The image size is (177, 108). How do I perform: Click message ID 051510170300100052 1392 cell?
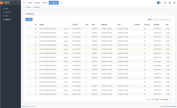point(48,29)
